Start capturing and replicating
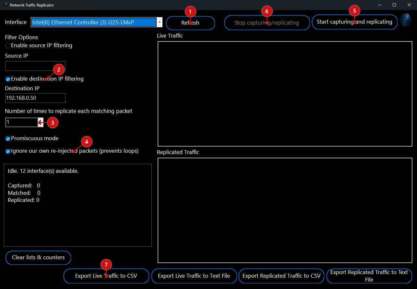This screenshot has height=289, width=417. click(x=354, y=22)
